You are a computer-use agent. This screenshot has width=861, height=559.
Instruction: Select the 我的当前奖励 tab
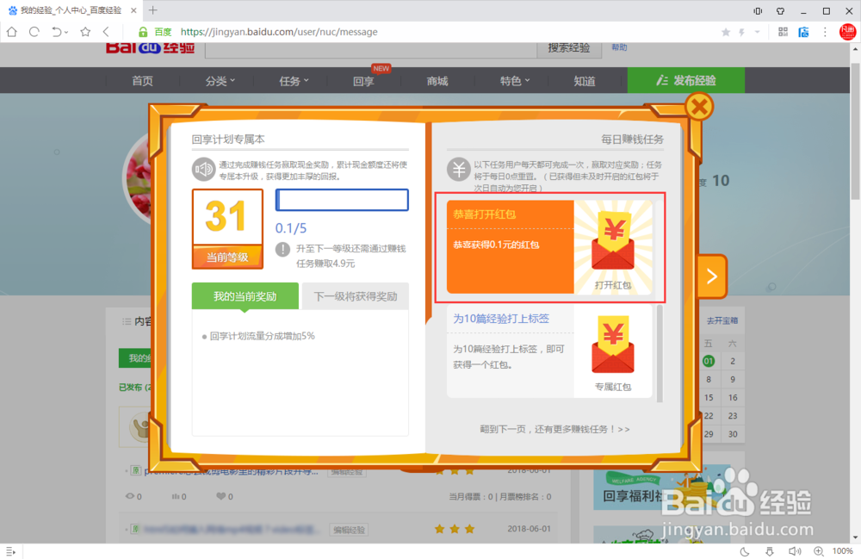[245, 296]
